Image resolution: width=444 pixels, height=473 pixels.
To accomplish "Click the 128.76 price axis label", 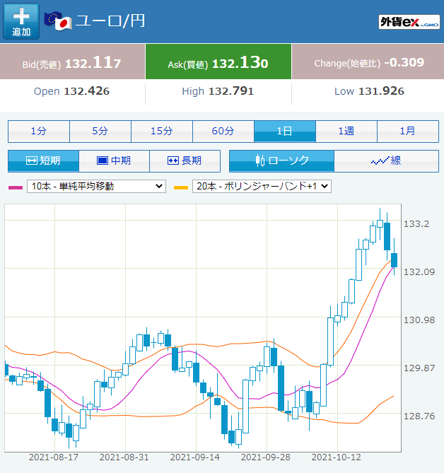I will pyautogui.click(x=419, y=416).
